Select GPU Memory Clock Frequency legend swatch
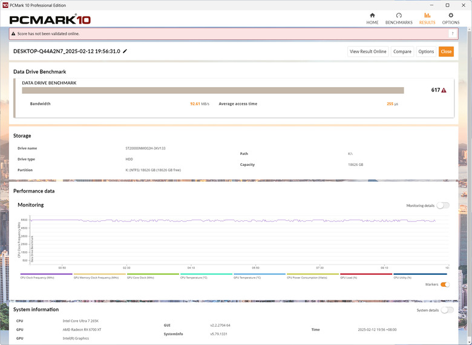 [x=100, y=274]
